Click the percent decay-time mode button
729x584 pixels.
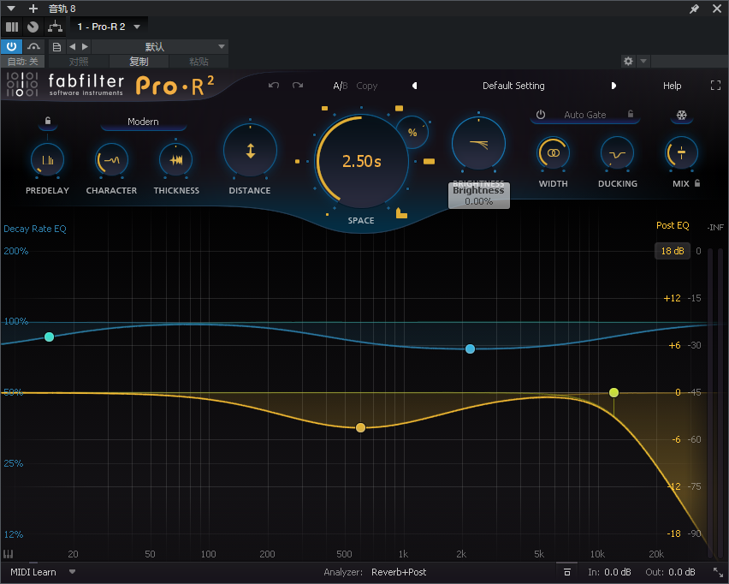pos(412,132)
